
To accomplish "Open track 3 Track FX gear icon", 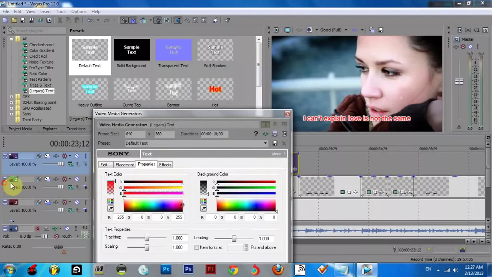I will pos(65,202).
